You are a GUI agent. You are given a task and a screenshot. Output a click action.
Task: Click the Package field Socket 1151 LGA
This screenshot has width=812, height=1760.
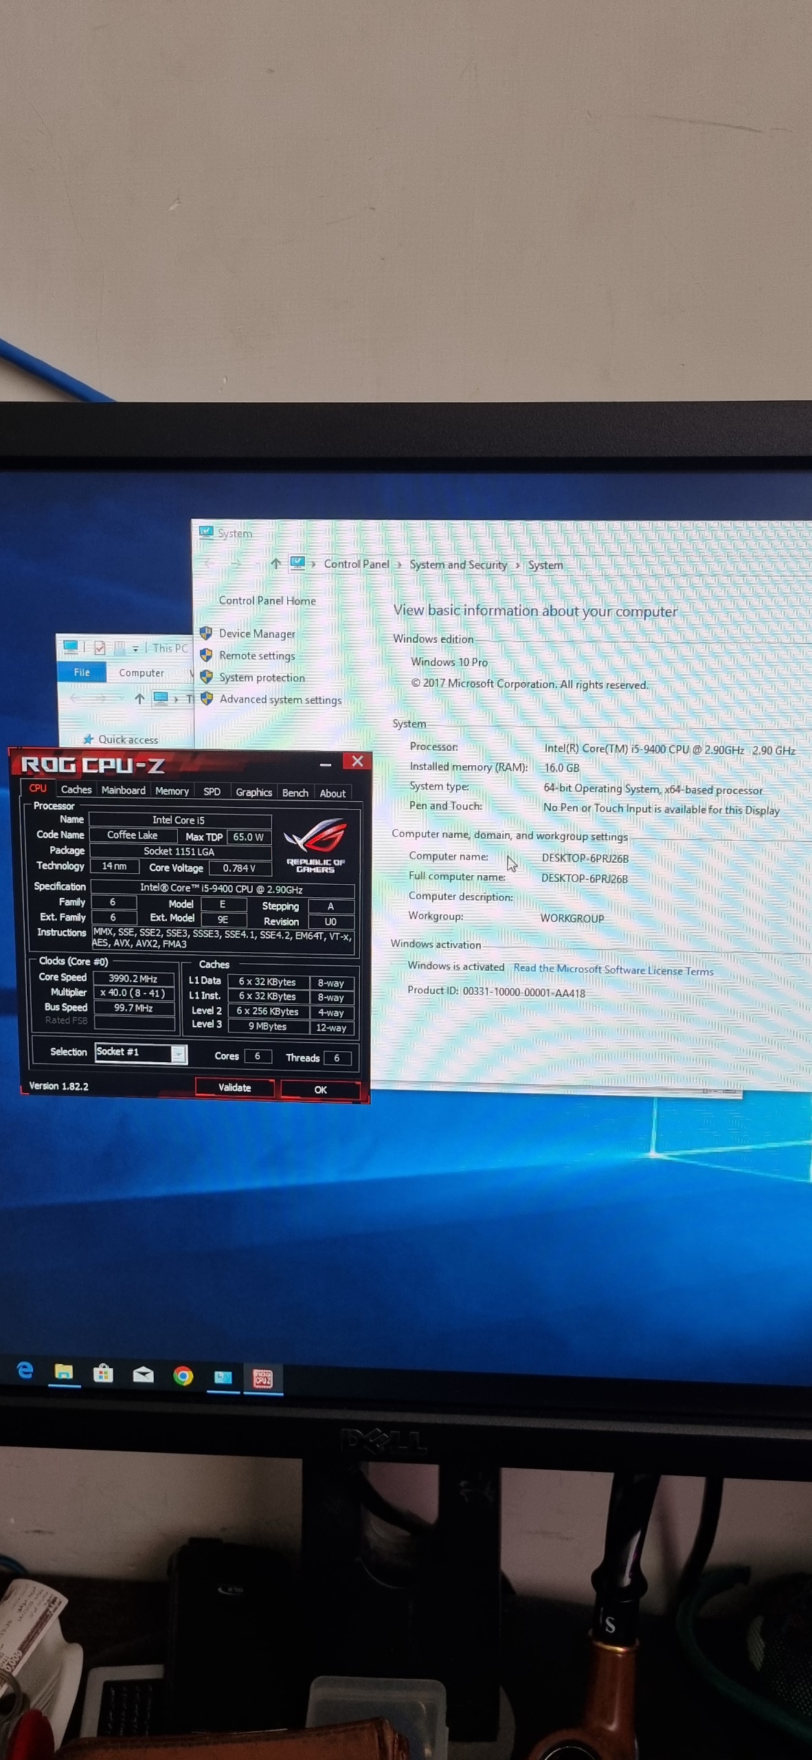point(179,851)
